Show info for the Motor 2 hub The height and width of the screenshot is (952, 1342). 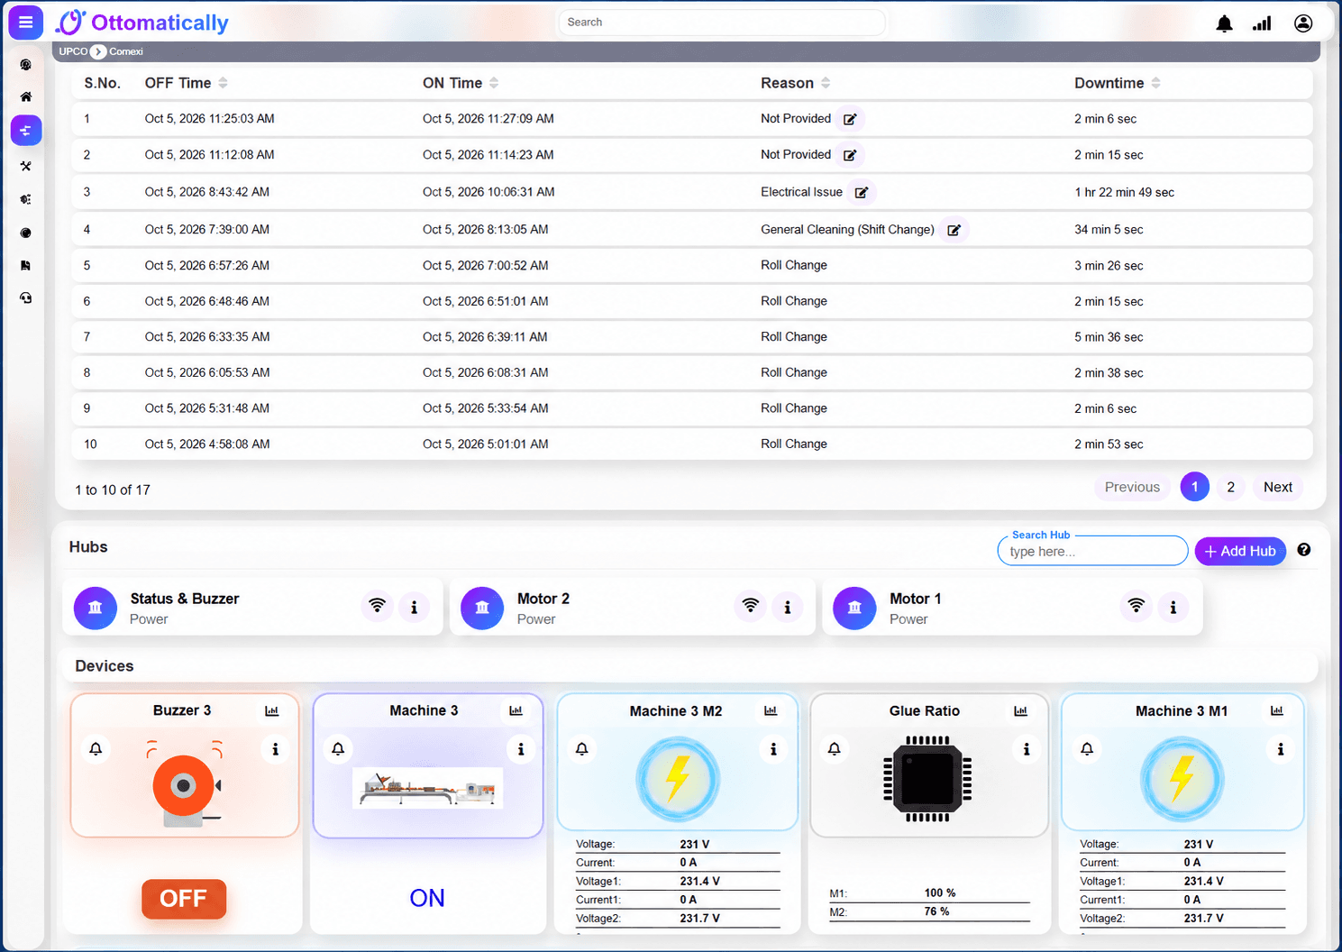(788, 608)
